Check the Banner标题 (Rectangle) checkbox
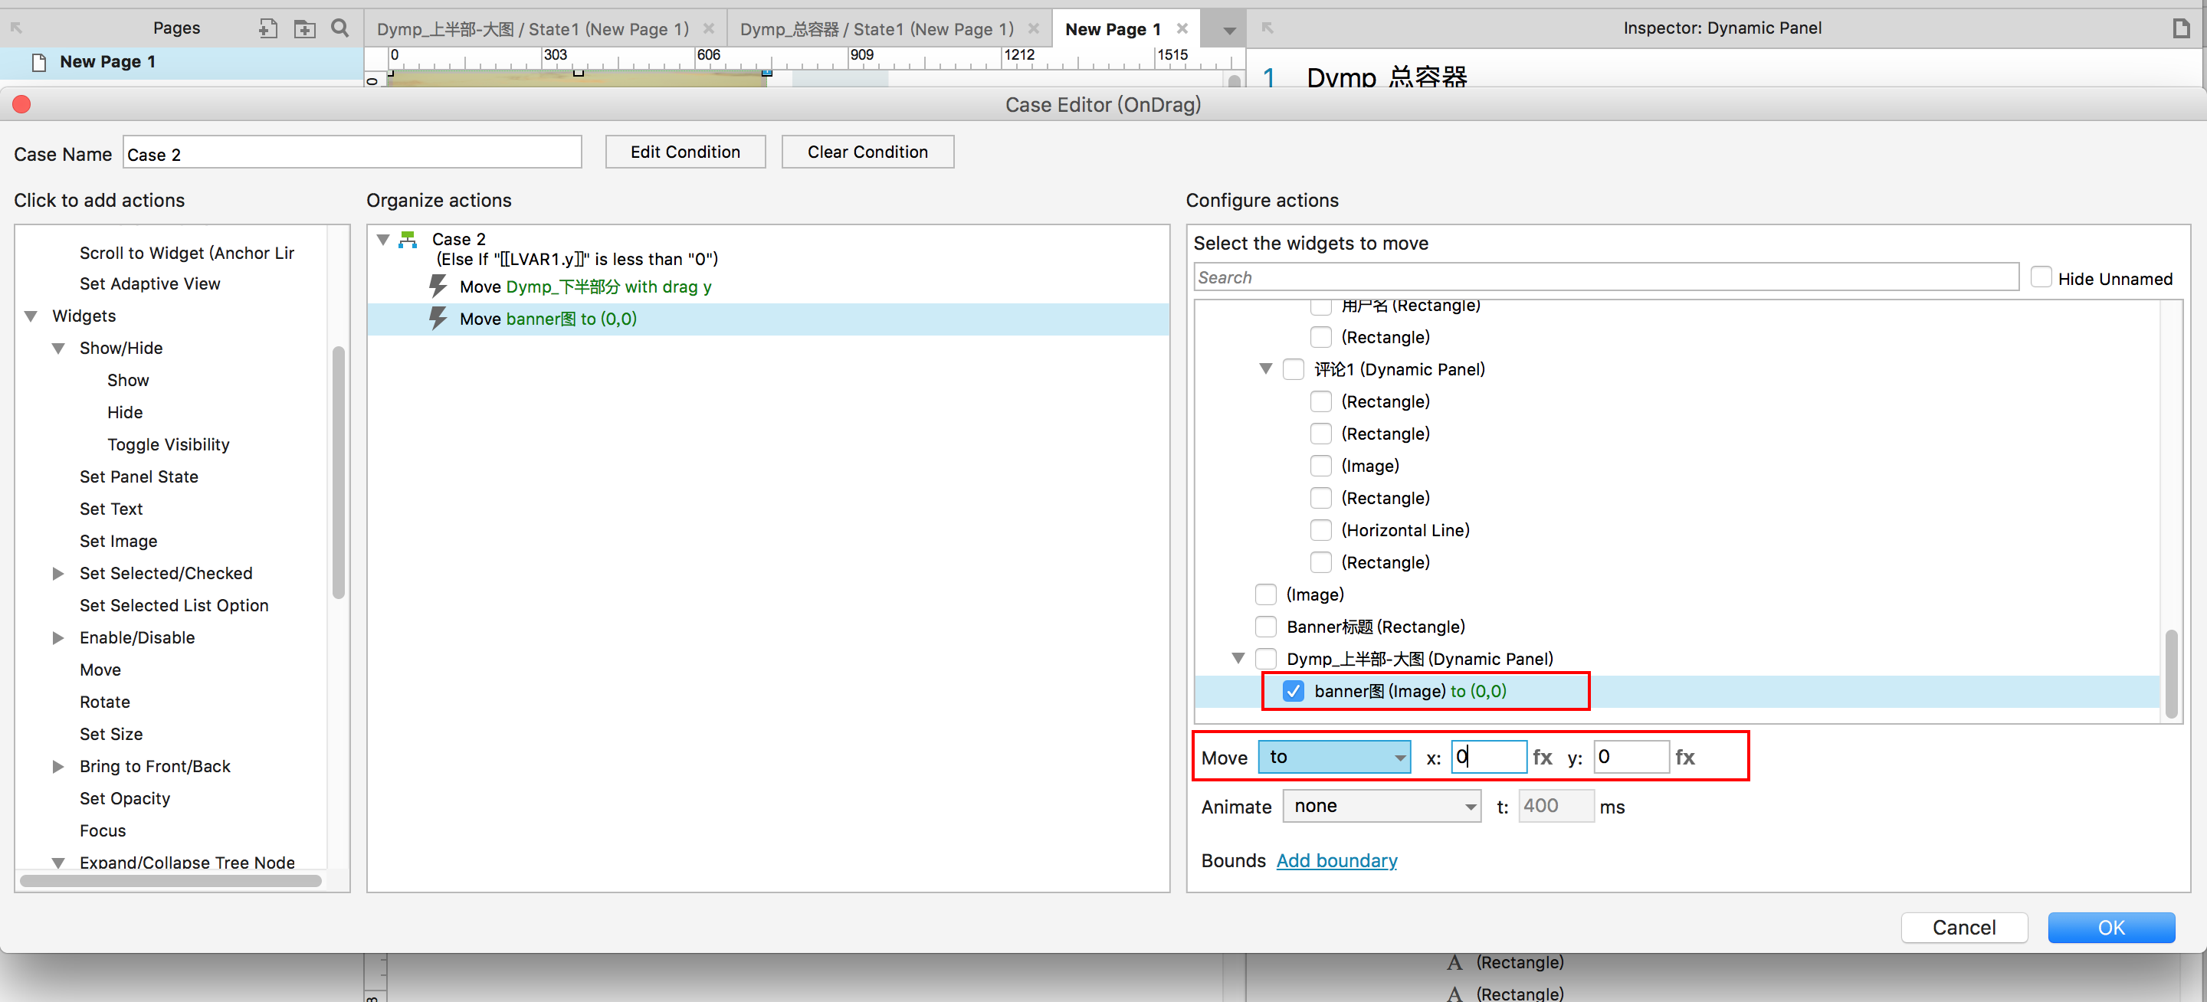2207x1002 pixels. point(1265,627)
